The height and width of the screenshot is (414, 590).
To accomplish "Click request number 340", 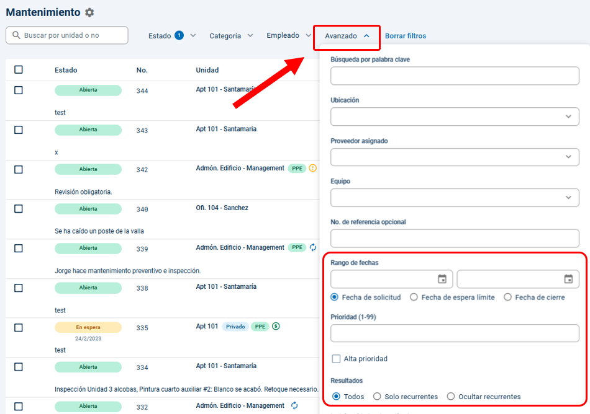I will (x=142, y=209).
